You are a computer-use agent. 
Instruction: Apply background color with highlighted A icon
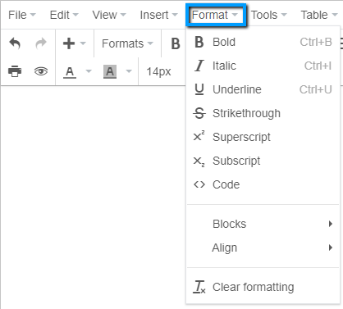[x=110, y=72]
